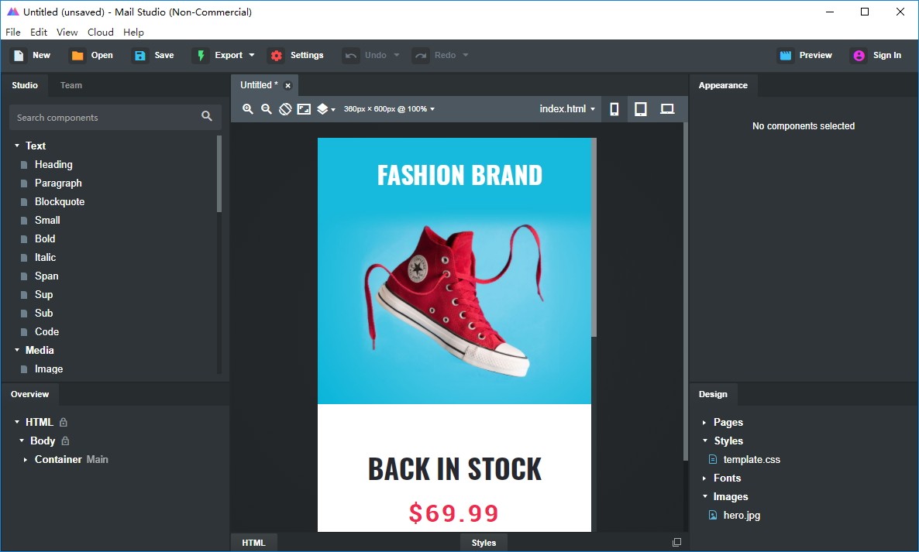Open the Cloud menu
919x552 pixels.
[x=101, y=33]
